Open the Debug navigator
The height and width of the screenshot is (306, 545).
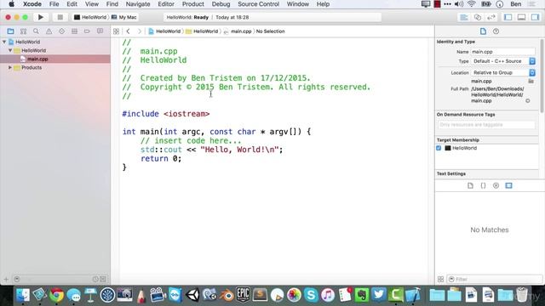[x=74, y=31]
